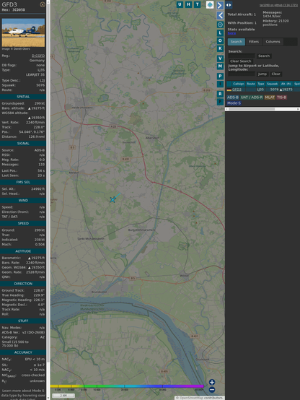Toggle the TIS-B source legend chip
Image resolution: width=300 pixels, height=400 pixels.
point(281,97)
